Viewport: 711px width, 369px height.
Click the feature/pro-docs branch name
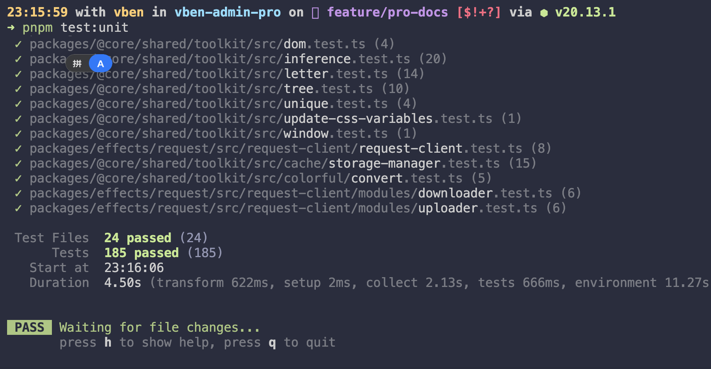(387, 13)
